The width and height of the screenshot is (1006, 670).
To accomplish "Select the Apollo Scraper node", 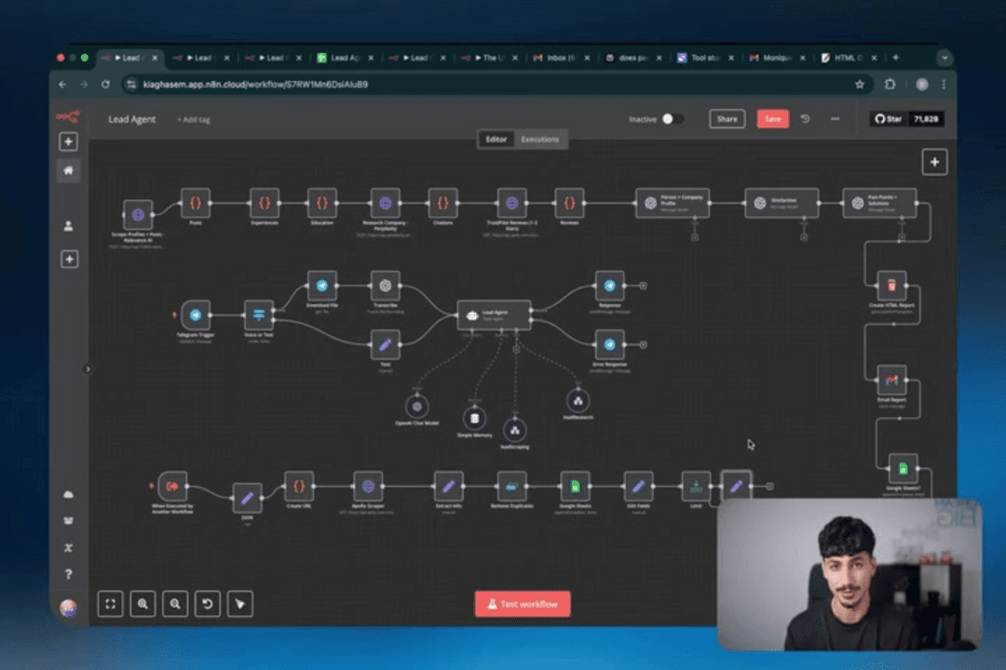I will [x=368, y=485].
